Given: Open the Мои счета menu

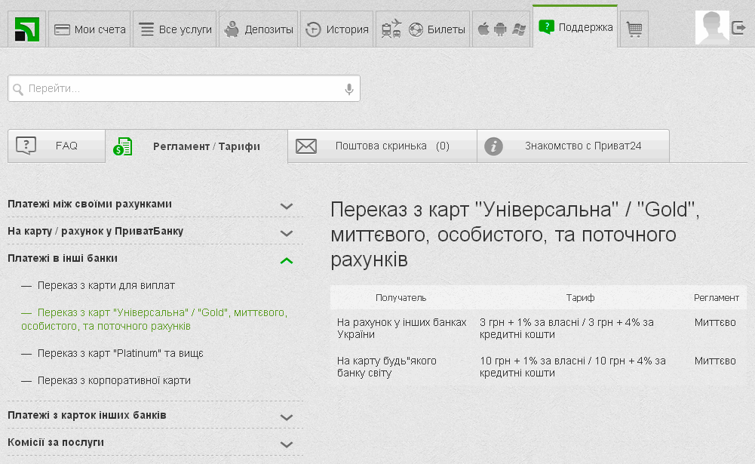Looking at the screenshot, I should click(90, 29).
